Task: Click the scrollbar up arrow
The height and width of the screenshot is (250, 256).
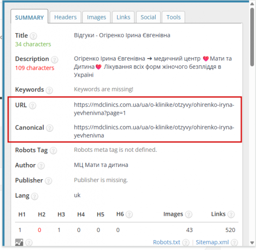Action: (x=252, y=4)
